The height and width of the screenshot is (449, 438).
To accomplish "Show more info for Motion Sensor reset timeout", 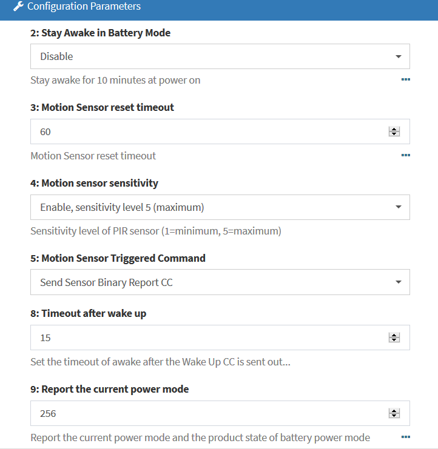I will [405, 155].
